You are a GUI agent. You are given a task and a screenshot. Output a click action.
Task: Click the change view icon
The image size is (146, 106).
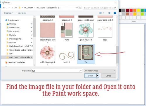click(x=100, y=13)
